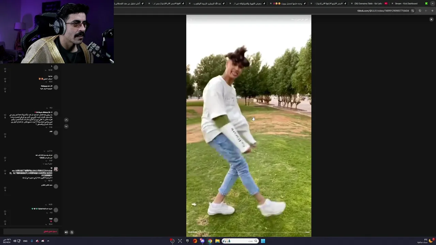Open File Explorer from the taskbar
The image size is (436, 245).
pos(217,241)
